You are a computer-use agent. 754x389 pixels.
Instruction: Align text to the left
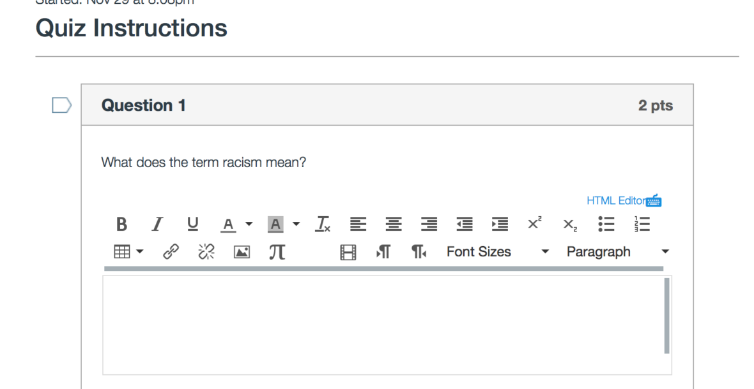[358, 224]
